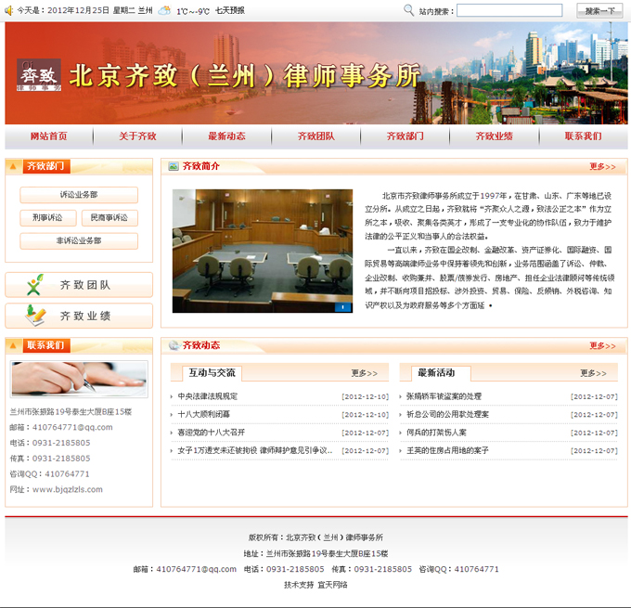Click footer email 410764771@qq.com

click(197, 569)
